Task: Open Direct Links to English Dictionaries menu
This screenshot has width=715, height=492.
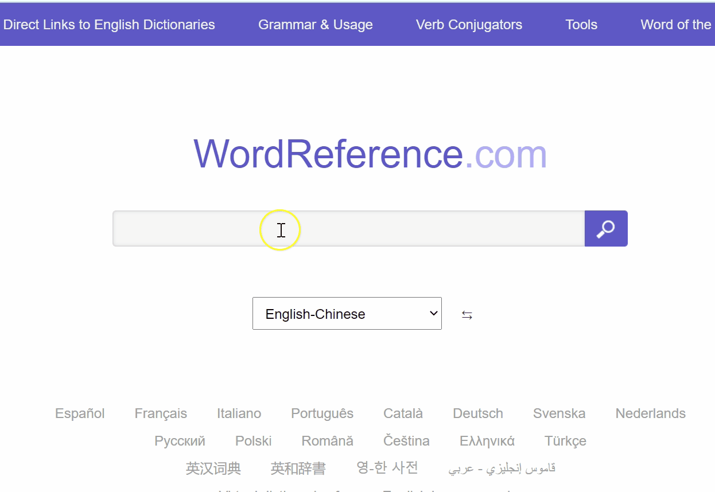Action: 109,25
